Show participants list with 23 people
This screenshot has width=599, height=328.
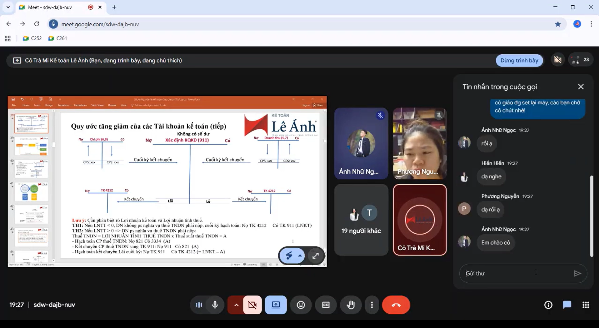click(581, 60)
